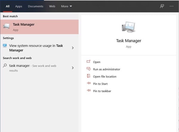Screen dimensions: 179x132
Task: Open View system resource usage setting
Action: pos(39,48)
